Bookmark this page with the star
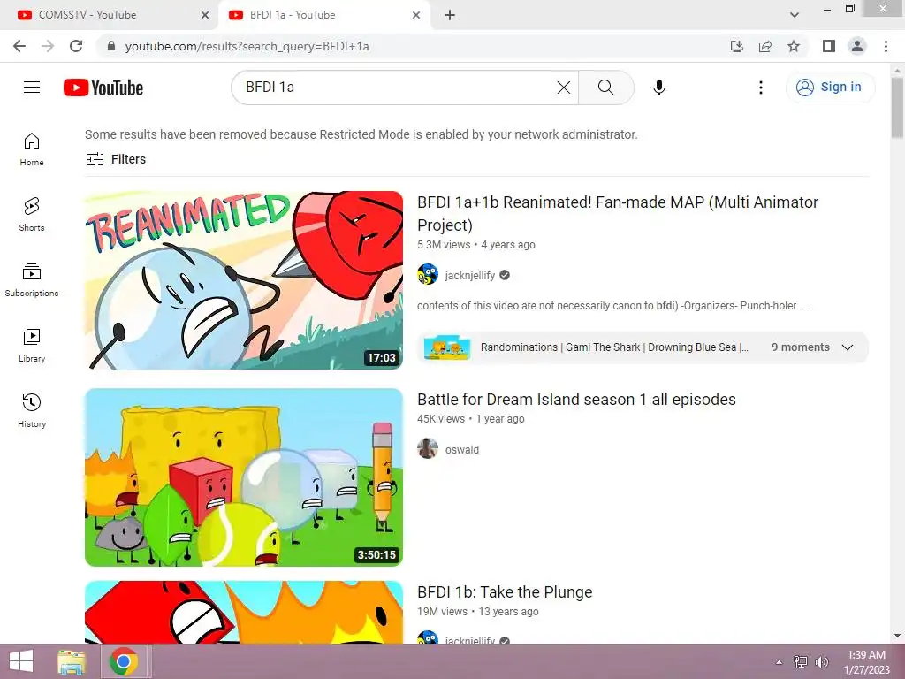The height and width of the screenshot is (679, 905). 794,46
